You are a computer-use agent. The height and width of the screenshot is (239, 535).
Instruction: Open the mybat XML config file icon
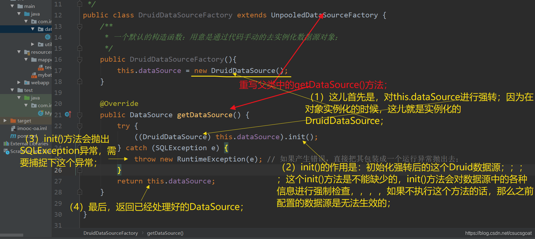pos(34,75)
